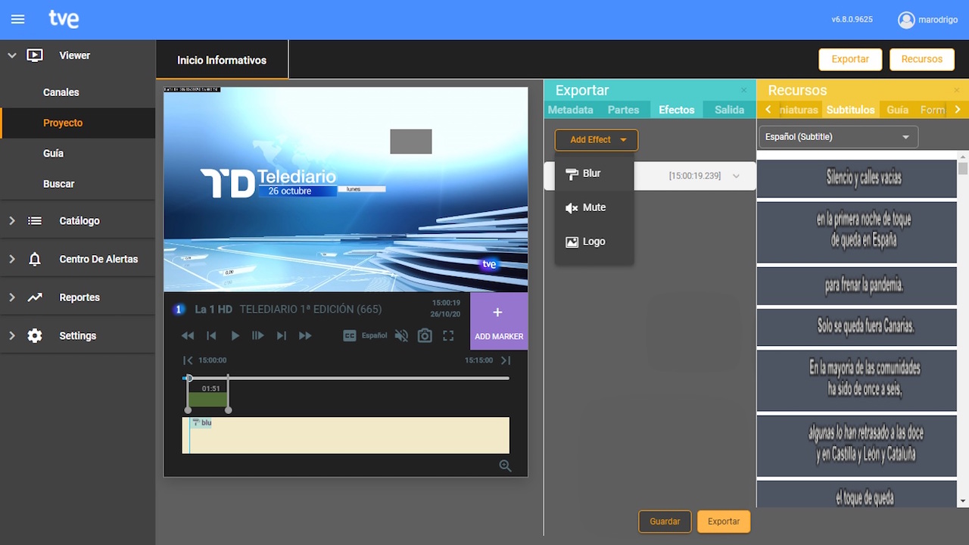969x545 pixels.
Task: Click the Catálogo list icon
Action: tap(35, 221)
